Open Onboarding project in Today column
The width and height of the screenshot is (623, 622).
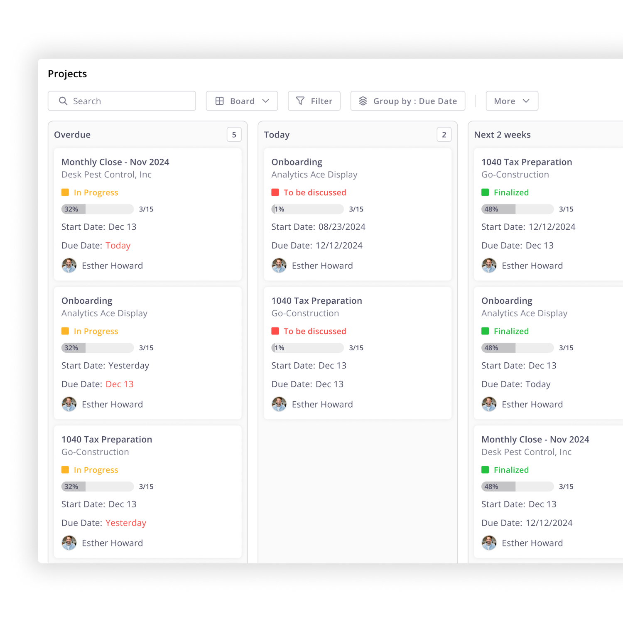click(297, 162)
